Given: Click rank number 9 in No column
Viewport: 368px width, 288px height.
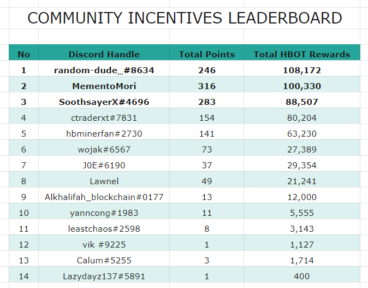Looking at the screenshot, I should pos(23,197).
